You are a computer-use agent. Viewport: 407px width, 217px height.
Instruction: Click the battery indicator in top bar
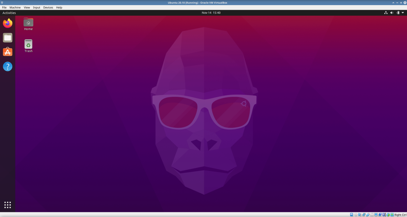pos(398,13)
